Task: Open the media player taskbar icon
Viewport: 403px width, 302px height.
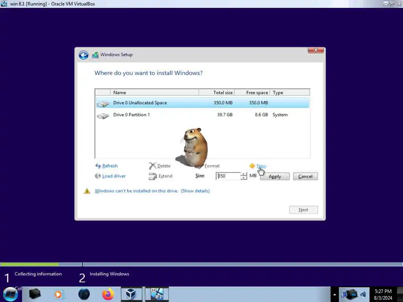Action: (x=58, y=294)
